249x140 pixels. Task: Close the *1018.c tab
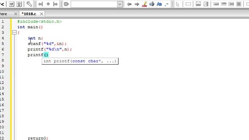pos(42,14)
